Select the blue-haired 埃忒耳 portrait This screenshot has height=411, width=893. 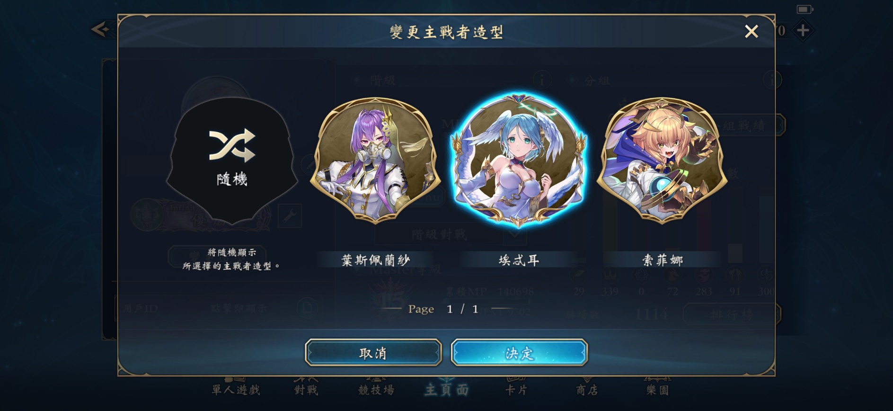[519, 160]
